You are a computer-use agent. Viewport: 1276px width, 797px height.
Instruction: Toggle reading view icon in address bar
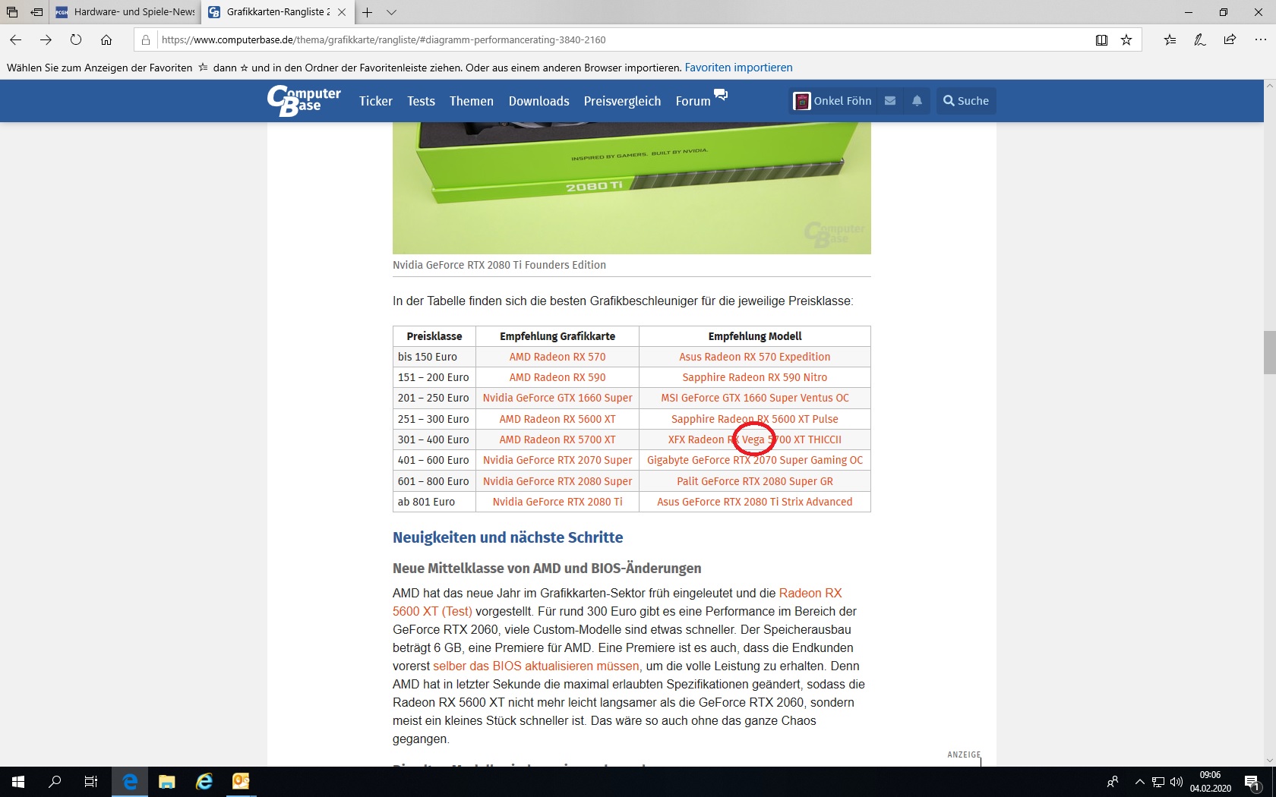1101,40
